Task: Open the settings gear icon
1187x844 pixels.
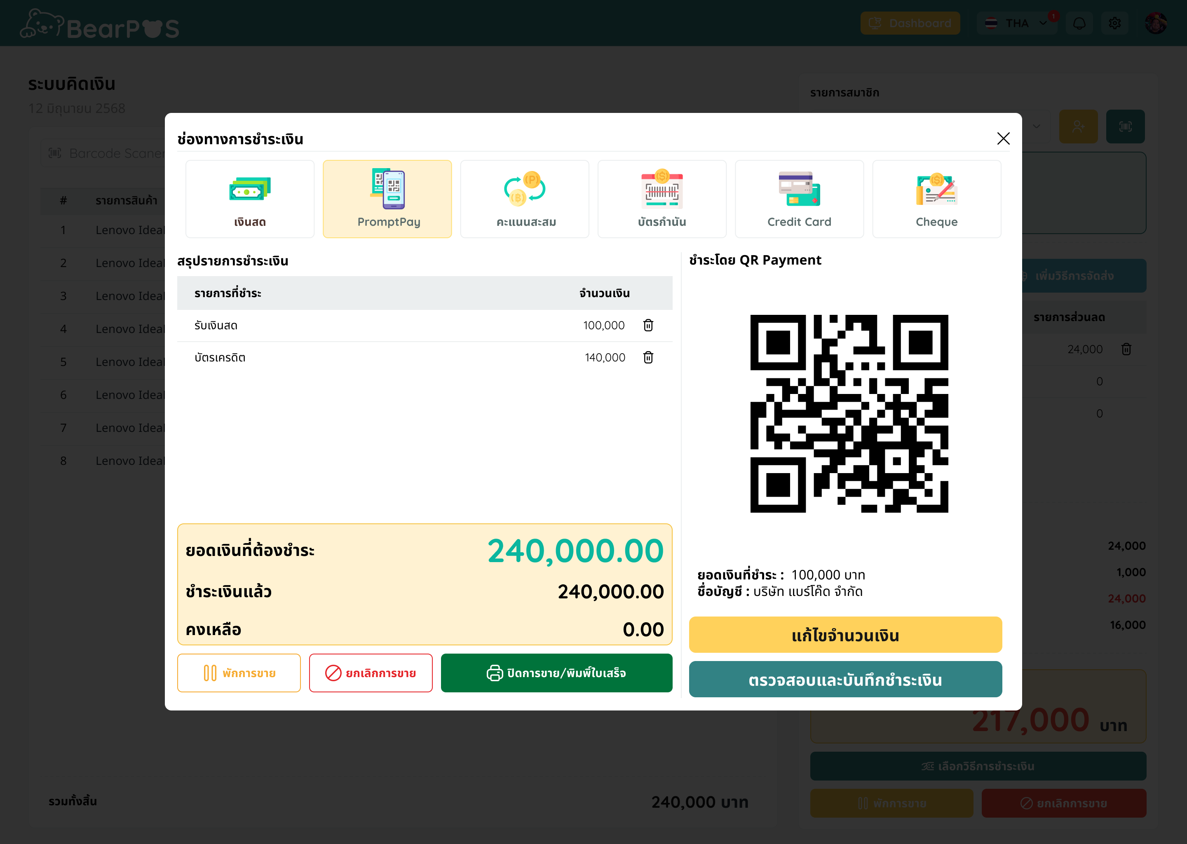Action: [1115, 23]
